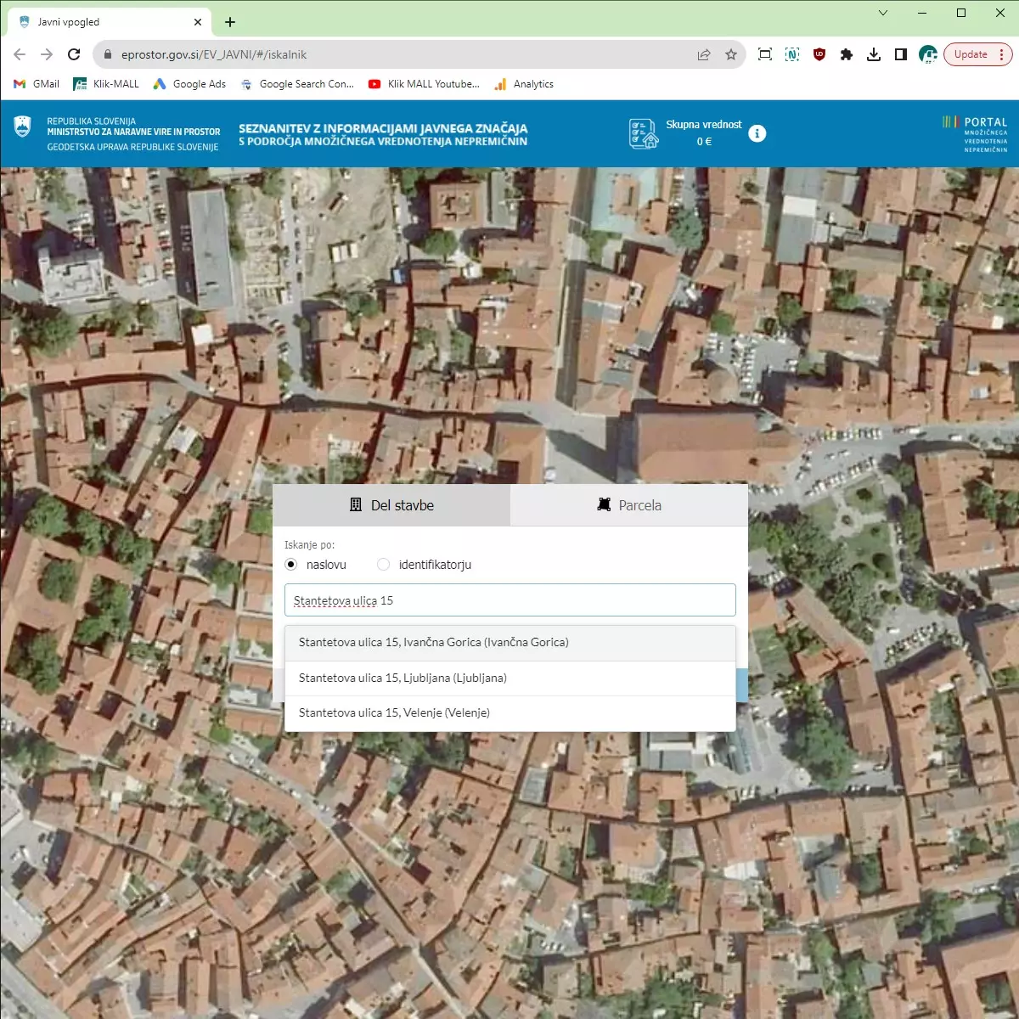This screenshot has width=1019, height=1019.
Task: Open the Klik-MALL bookmark
Action: [x=106, y=84]
